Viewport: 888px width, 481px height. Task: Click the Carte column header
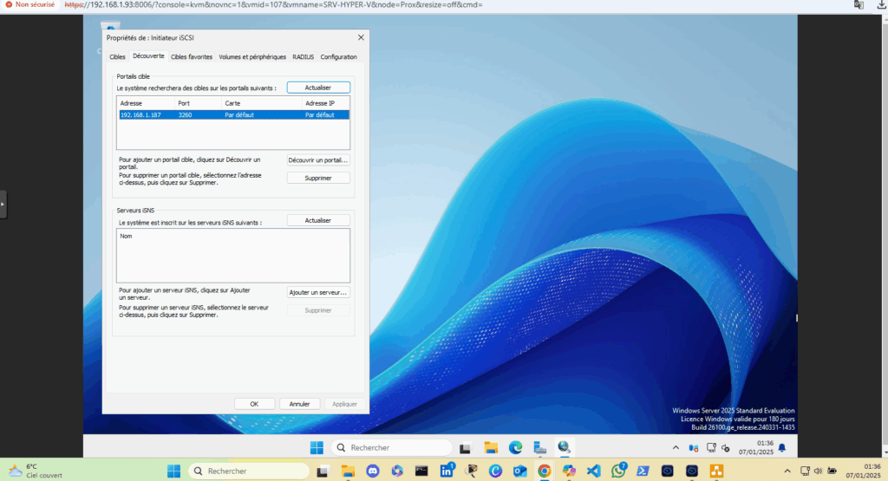pos(262,103)
